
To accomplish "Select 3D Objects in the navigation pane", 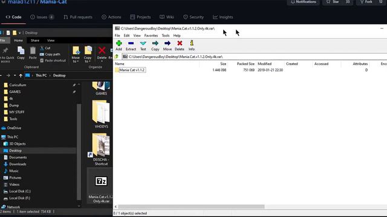I will coord(18,143).
